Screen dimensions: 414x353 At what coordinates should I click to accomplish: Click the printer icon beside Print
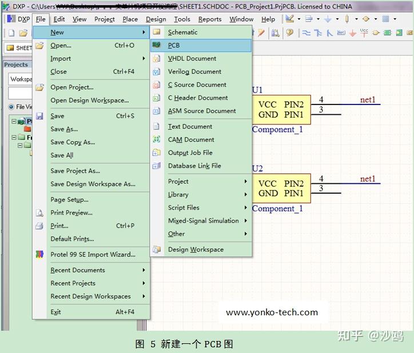coord(39,226)
